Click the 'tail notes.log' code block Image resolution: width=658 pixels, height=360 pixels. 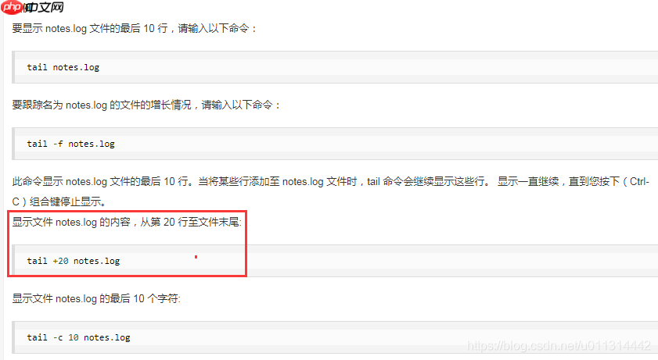click(x=335, y=67)
